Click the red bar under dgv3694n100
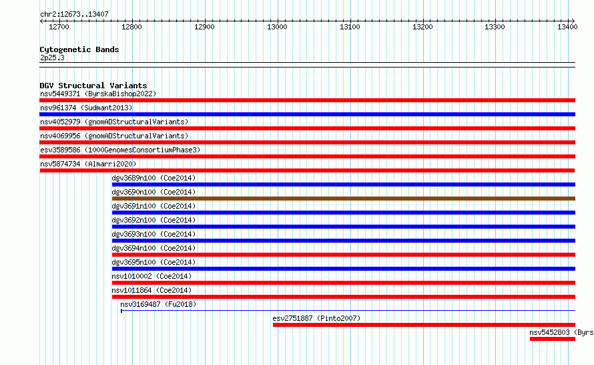The width and height of the screenshot is (594, 365). click(x=344, y=255)
